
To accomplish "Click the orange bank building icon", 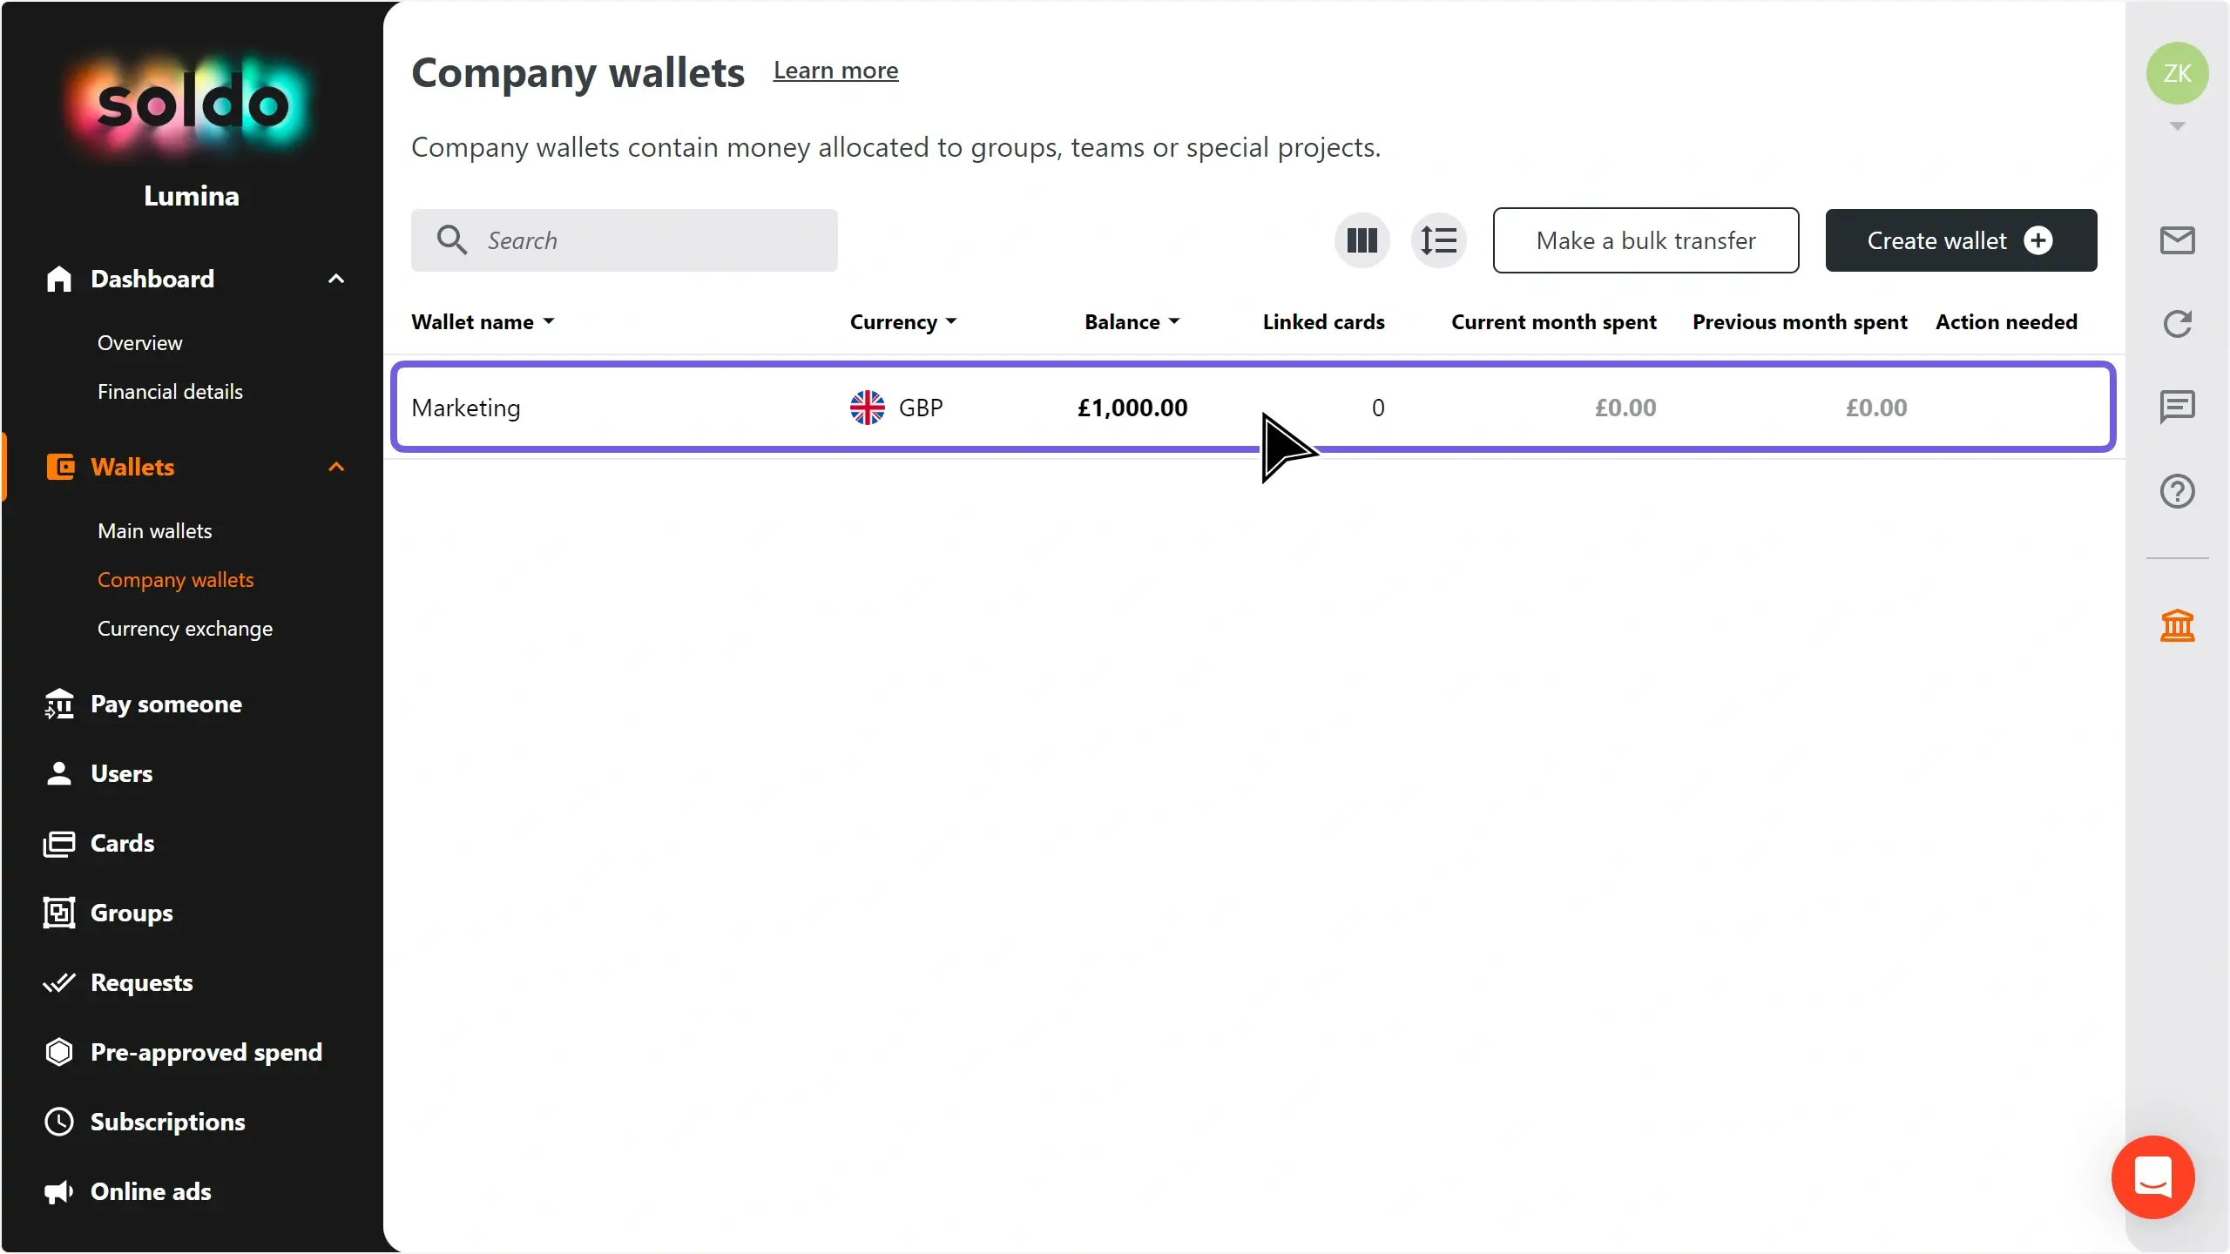I will (2177, 625).
